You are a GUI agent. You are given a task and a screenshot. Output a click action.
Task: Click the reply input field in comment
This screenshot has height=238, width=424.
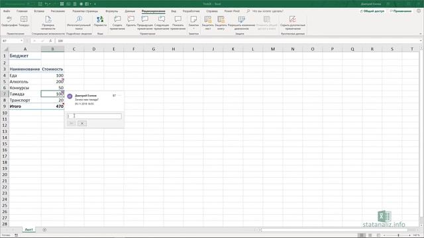click(94, 116)
